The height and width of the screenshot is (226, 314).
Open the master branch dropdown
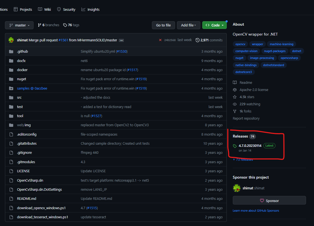click(19, 25)
